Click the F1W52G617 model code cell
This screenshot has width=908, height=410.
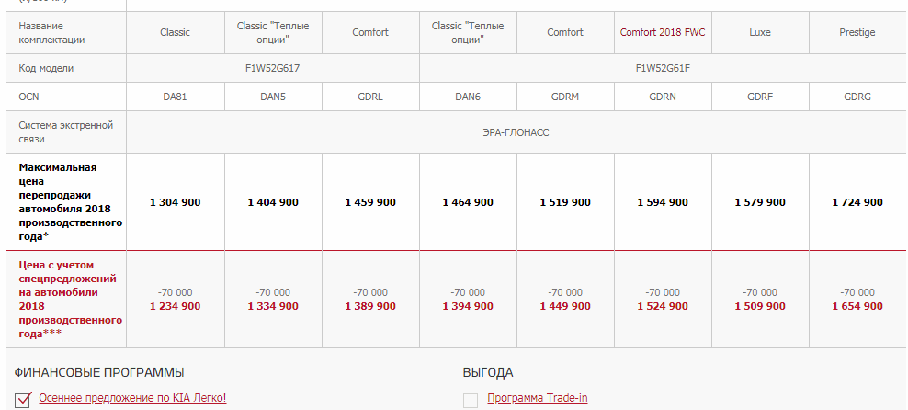[272, 68]
